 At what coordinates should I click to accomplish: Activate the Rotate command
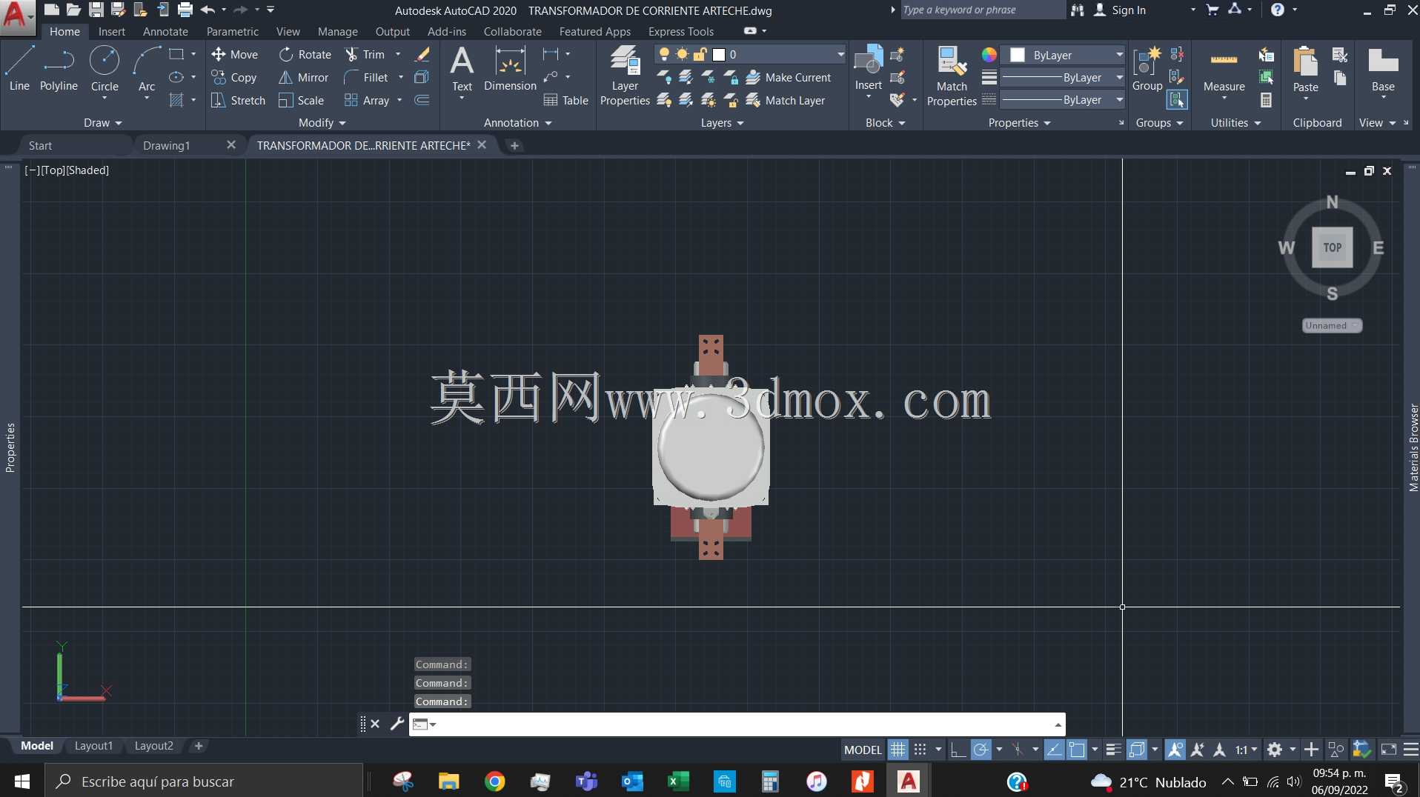click(305, 54)
